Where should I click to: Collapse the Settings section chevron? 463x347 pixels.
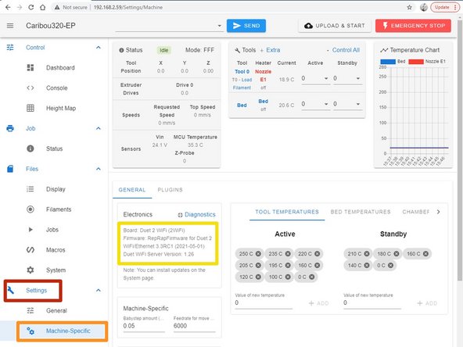click(99, 291)
